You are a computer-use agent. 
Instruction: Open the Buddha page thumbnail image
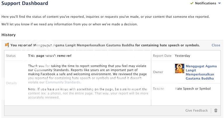pos(179,68)
